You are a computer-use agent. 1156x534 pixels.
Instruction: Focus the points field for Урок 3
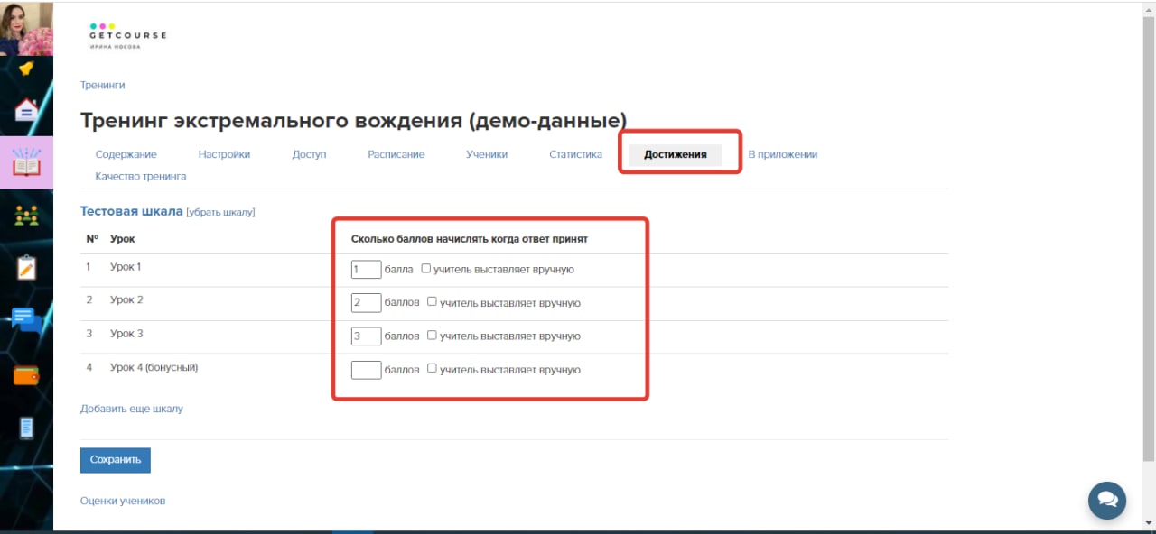pos(366,336)
